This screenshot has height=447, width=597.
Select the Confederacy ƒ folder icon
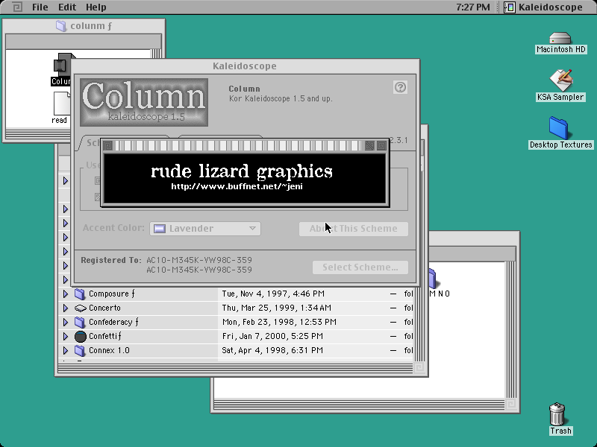(80, 322)
